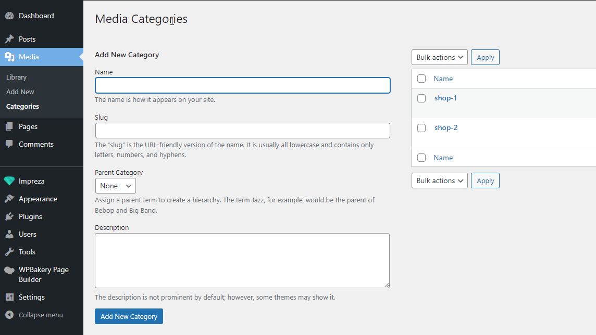This screenshot has height=335, width=596.
Task: Click the Tools wrench icon
Action: click(9, 252)
